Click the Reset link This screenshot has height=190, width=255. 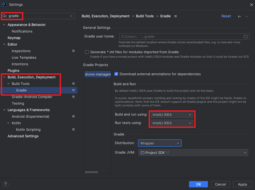(226, 16)
